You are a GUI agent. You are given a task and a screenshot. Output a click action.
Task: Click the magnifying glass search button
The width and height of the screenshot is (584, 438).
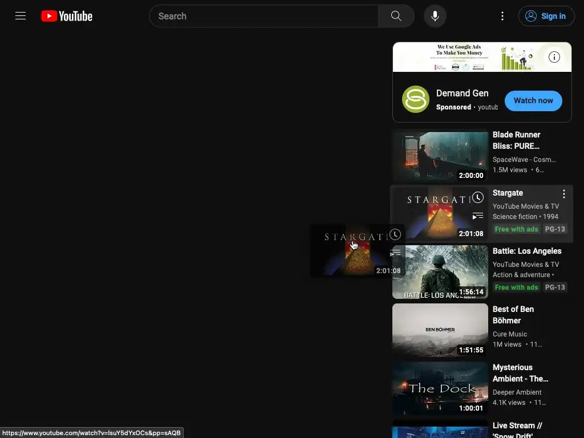(396, 16)
